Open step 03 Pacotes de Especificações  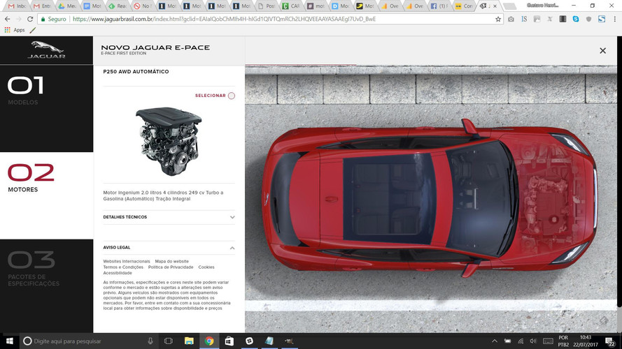tap(46, 285)
